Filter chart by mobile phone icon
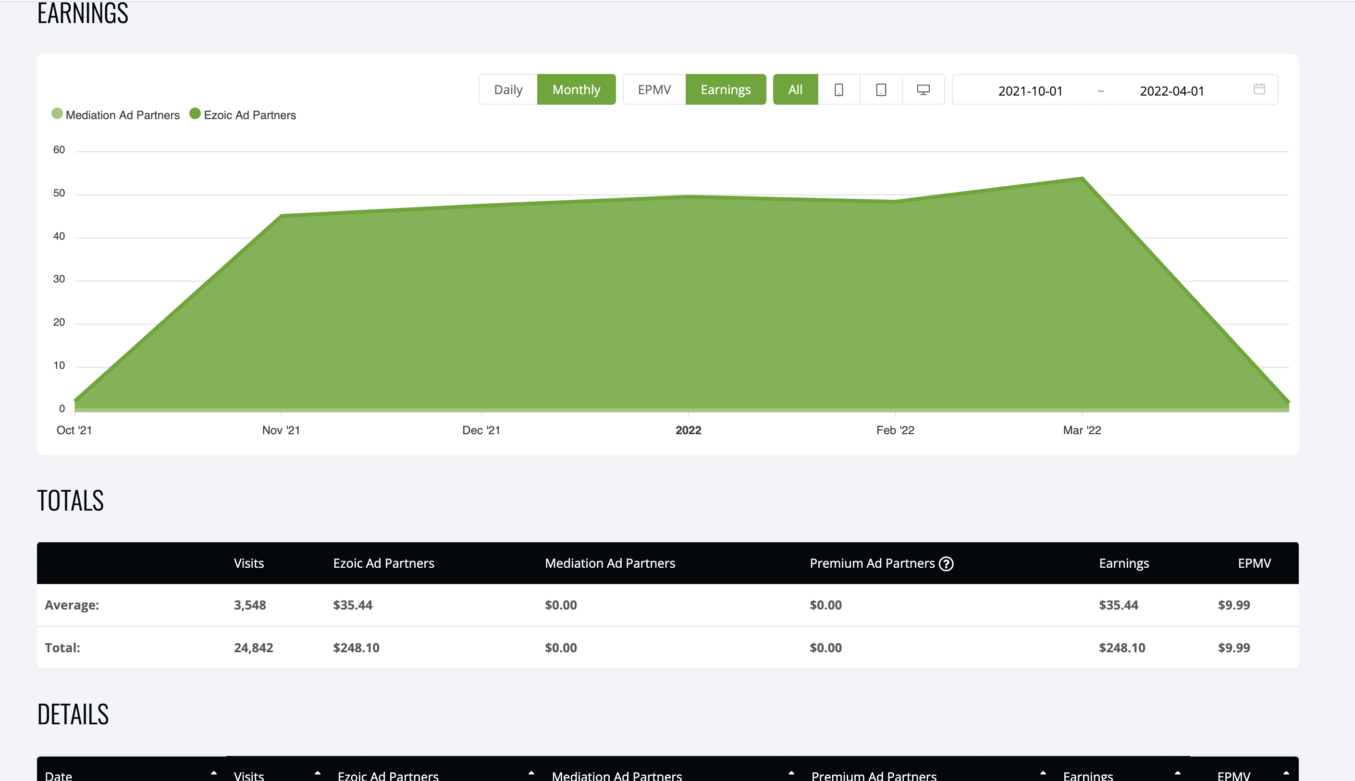The height and width of the screenshot is (781, 1355). [839, 89]
